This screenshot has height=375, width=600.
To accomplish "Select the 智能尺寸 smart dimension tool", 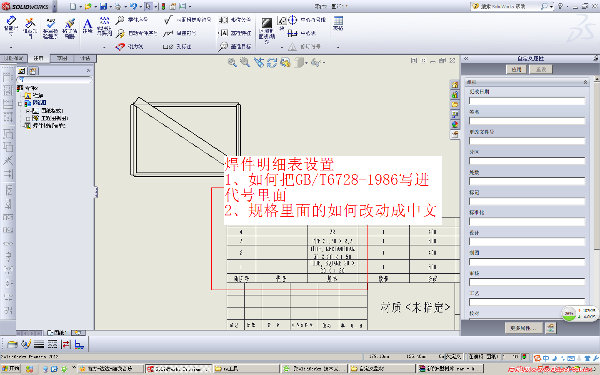I will coord(11,26).
